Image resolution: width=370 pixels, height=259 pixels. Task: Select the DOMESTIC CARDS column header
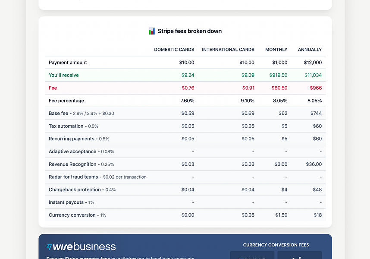click(174, 49)
